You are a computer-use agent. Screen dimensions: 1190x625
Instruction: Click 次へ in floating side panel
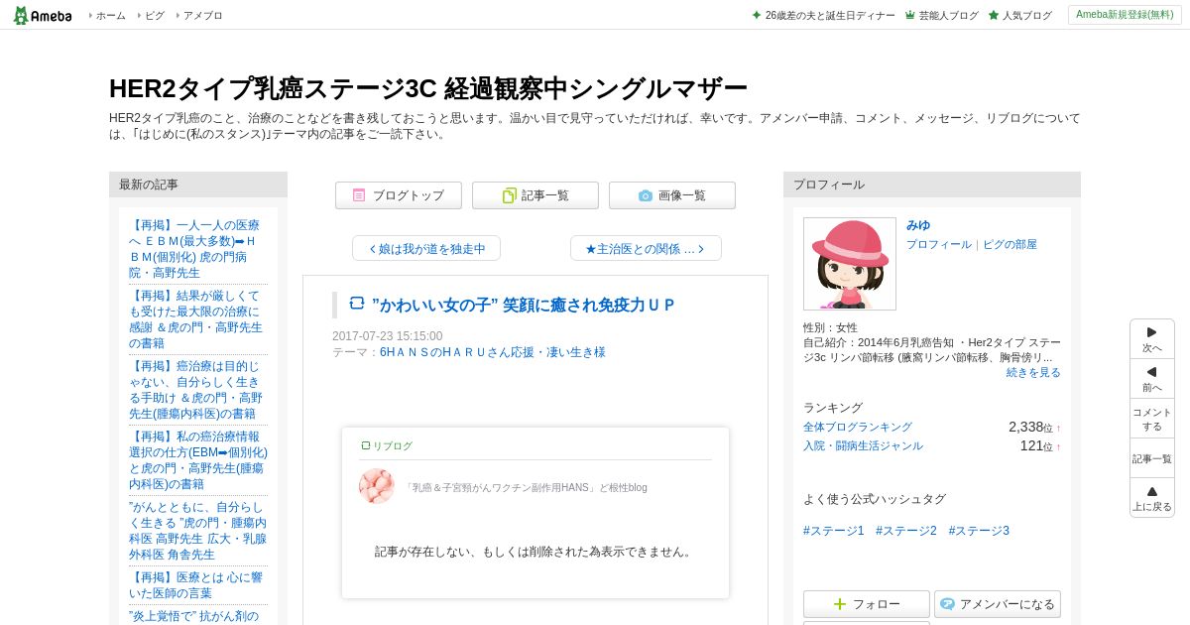(1152, 339)
